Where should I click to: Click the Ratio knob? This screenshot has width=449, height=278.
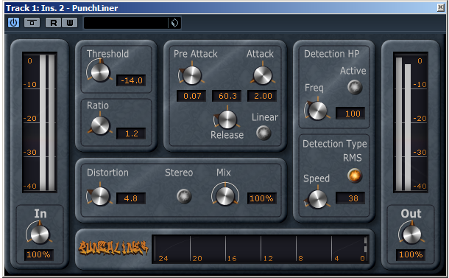[100, 125]
